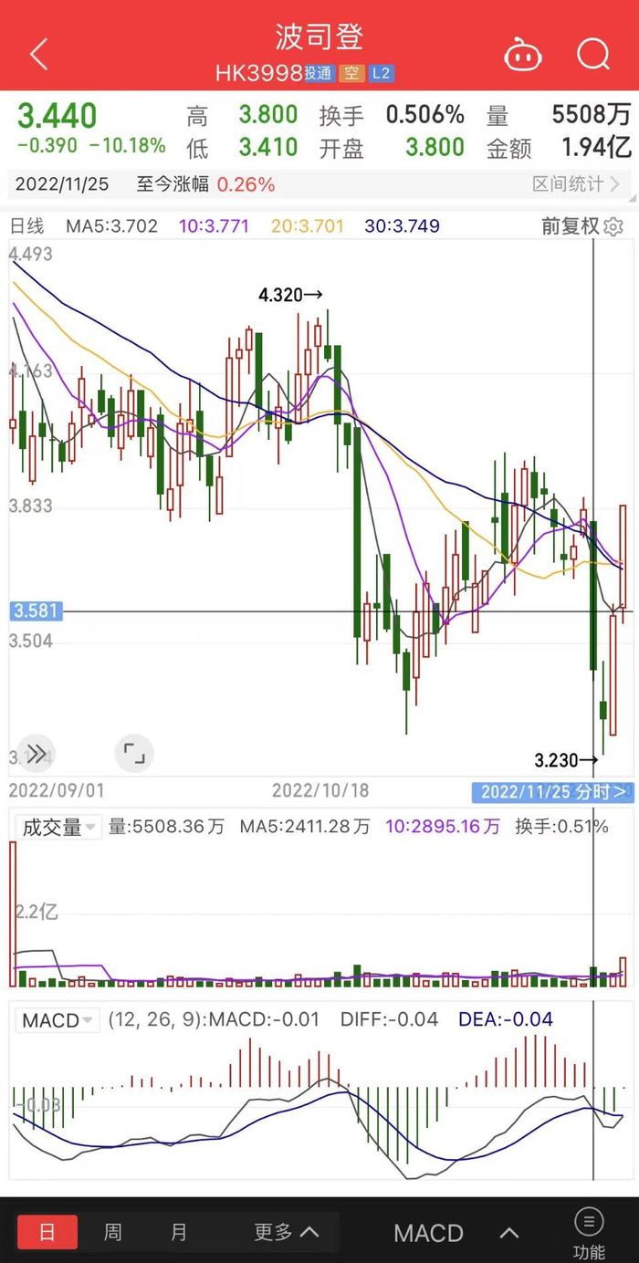This screenshot has height=1263, width=639.
Task: Tap the 量:5508.36万 volume readout
Action: (x=167, y=828)
